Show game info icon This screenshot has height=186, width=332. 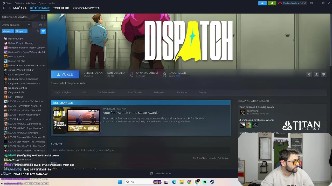click(x=316, y=74)
